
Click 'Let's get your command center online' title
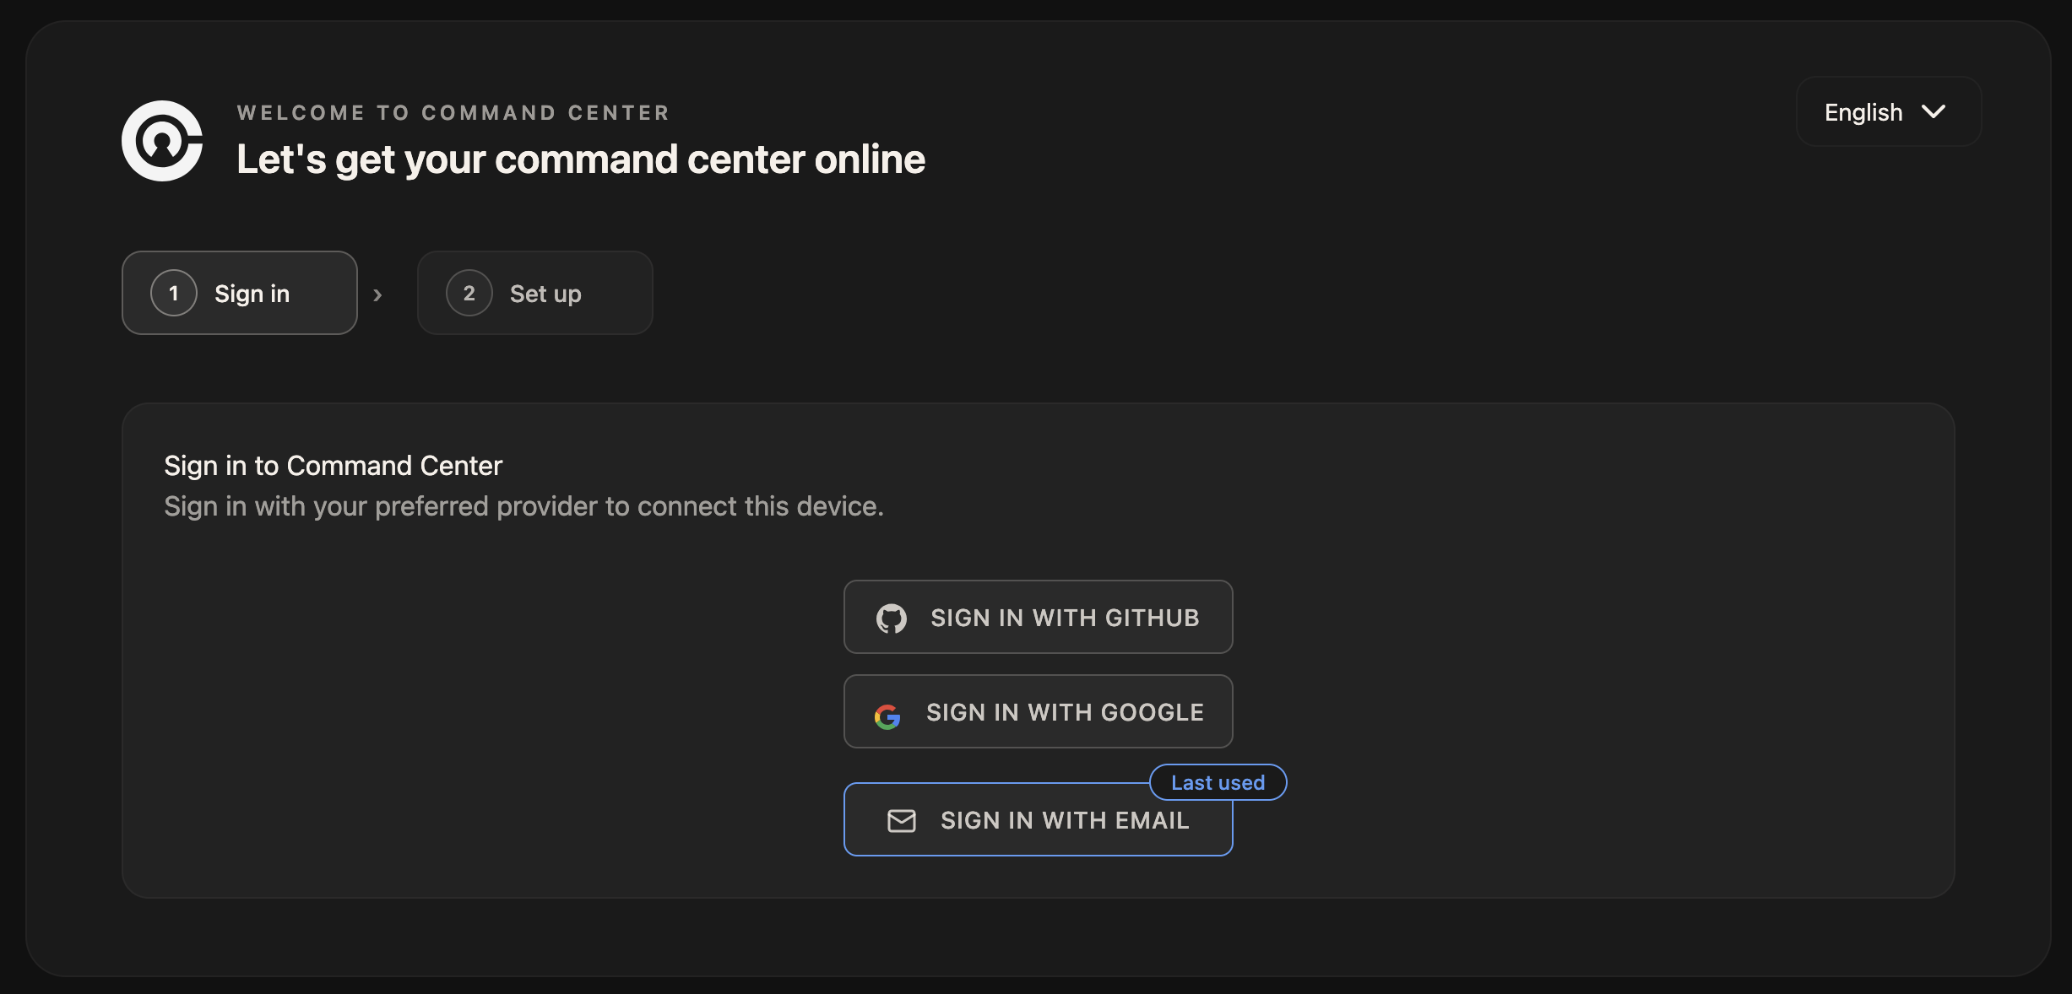[x=581, y=159]
